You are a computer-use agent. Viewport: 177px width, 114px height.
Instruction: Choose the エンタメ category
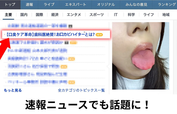pos(74,15)
